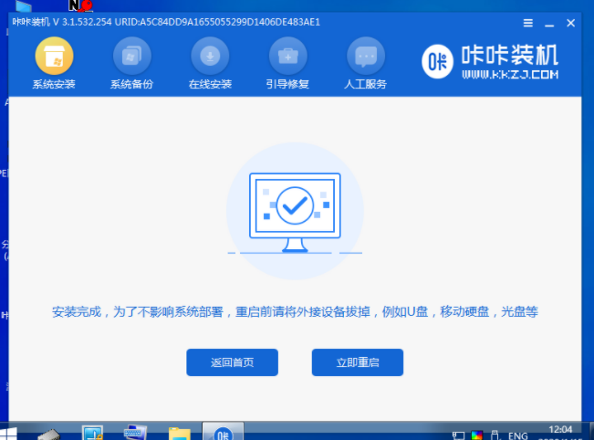594x440 pixels.
Task: Open 人工服务 (Customer Service) chat icon
Action: pyautogui.click(x=366, y=57)
